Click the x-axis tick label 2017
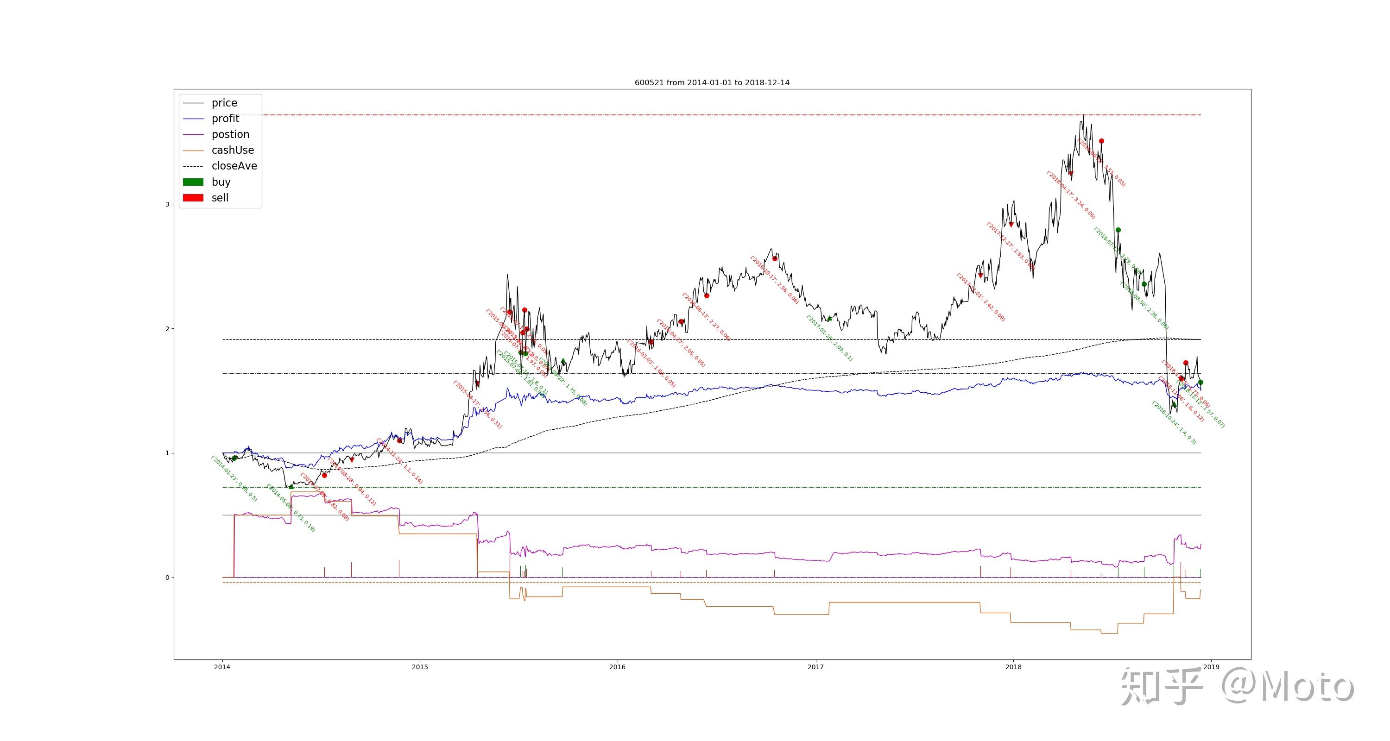1390x741 pixels. click(815, 667)
